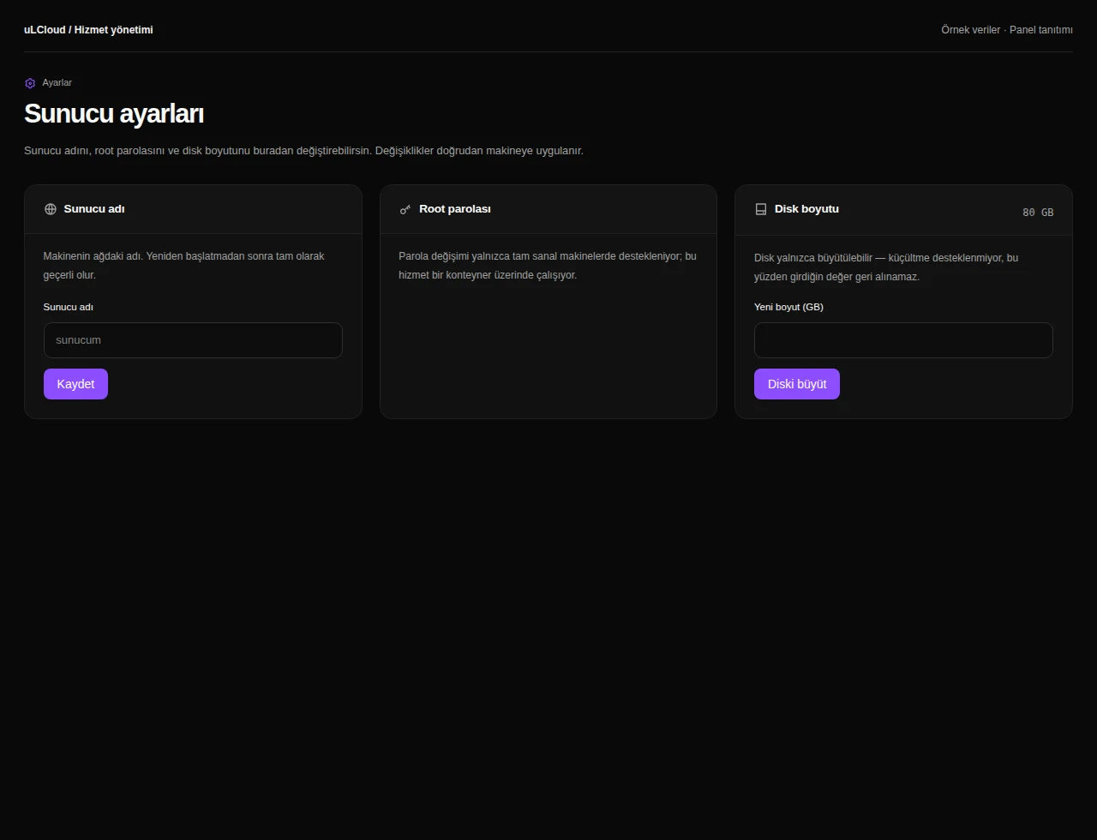Click the Örnek veriler · Panel tanıtımı text
The image size is (1097, 840).
coord(1007,30)
